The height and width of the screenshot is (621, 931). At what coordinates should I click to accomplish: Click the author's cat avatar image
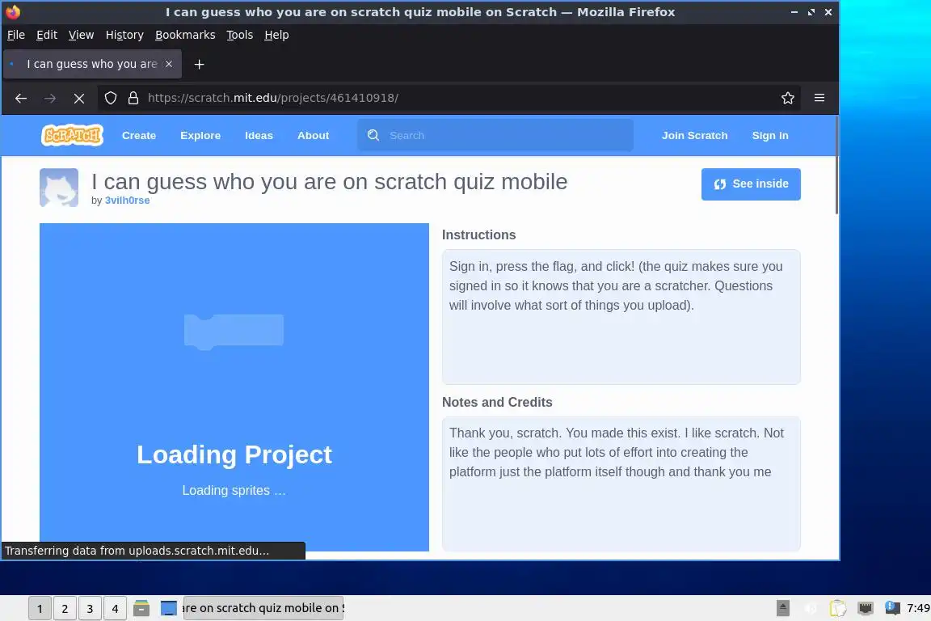click(59, 188)
